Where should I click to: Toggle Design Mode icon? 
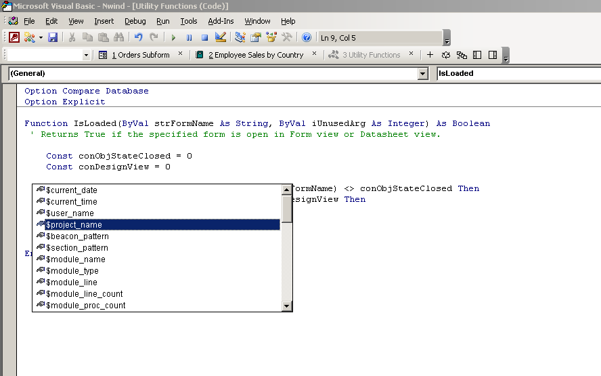[x=221, y=37]
